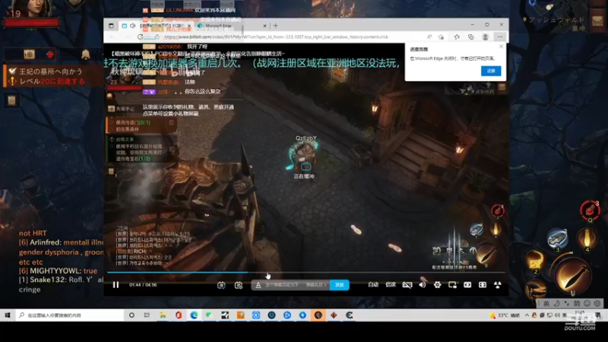Seek using the video progress bar
The width and height of the screenshot is (608, 342).
(x=306, y=273)
